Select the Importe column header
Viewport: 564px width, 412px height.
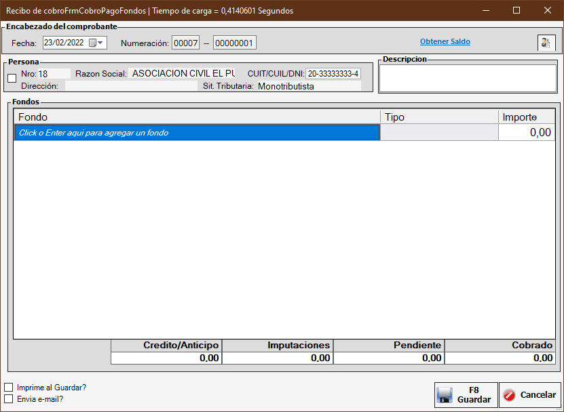pyautogui.click(x=526, y=117)
